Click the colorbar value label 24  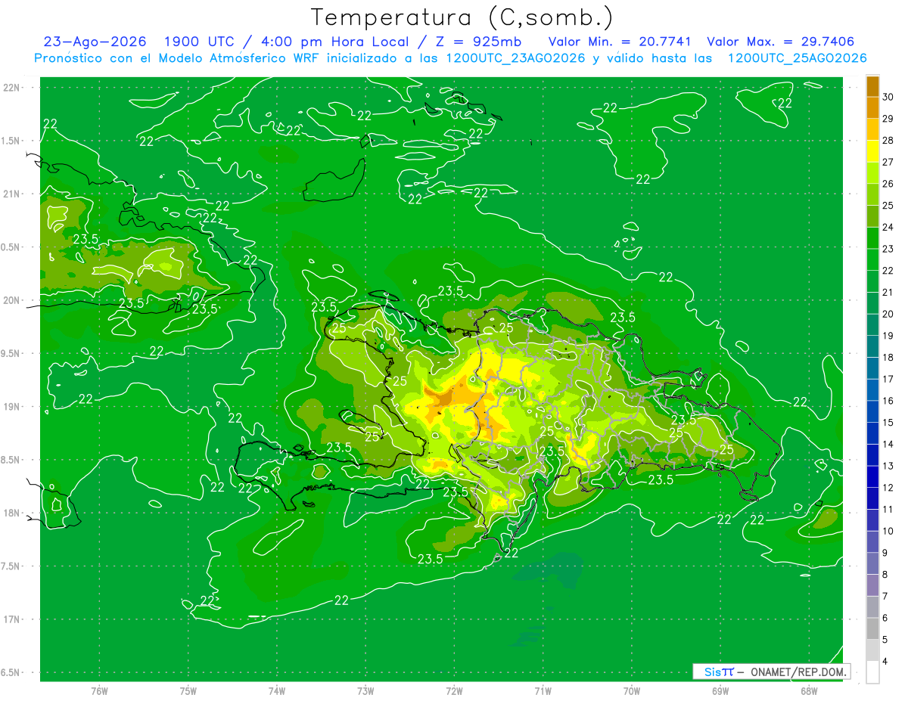(888, 227)
